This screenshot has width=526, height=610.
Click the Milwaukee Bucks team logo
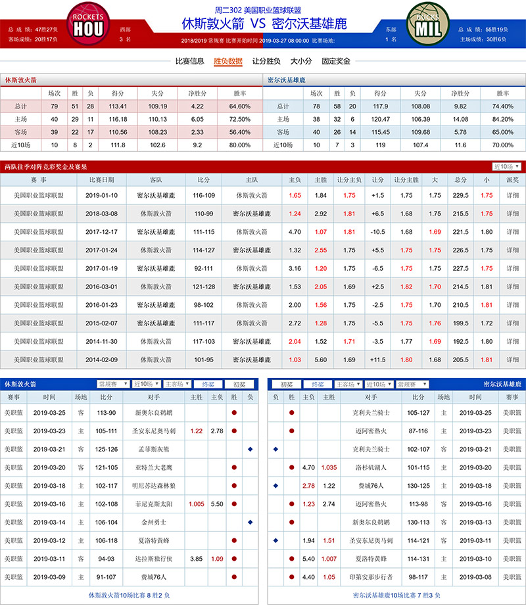[x=428, y=24]
